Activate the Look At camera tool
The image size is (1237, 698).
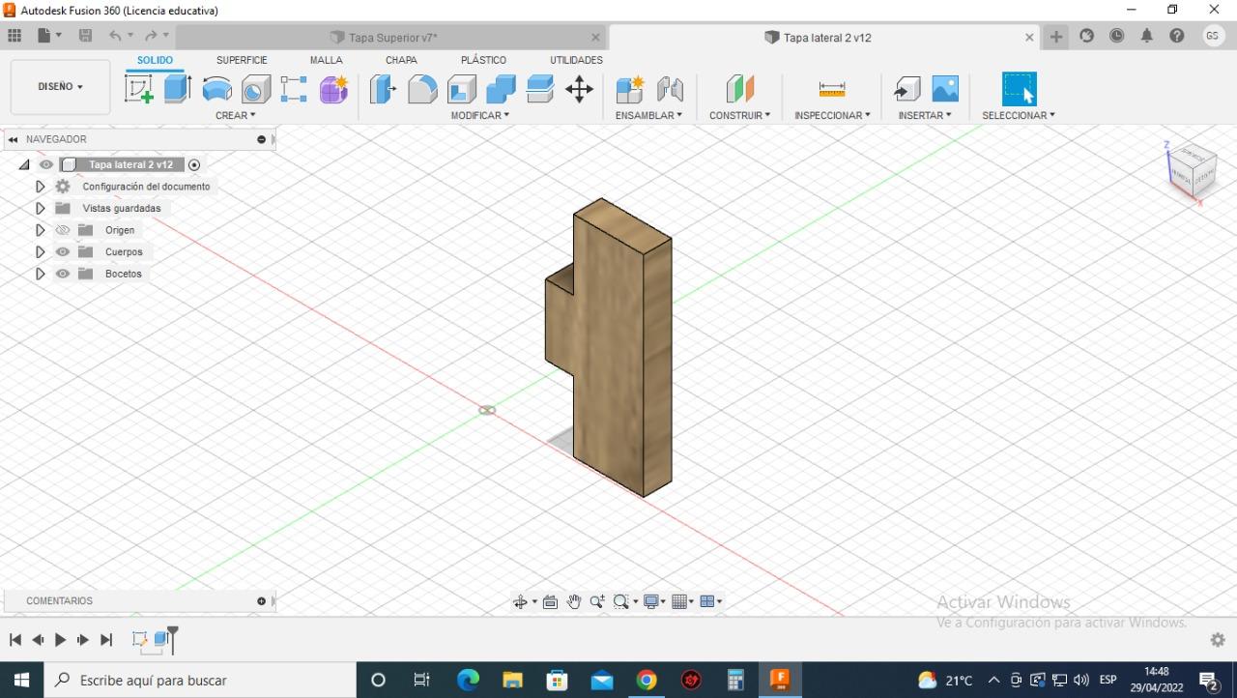[550, 601]
